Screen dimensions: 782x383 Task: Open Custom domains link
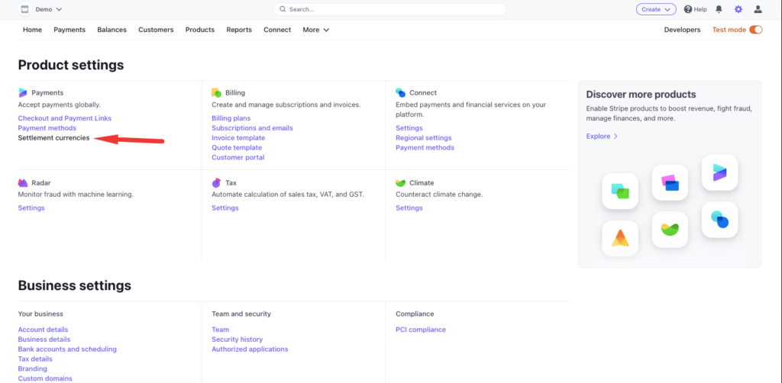(x=45, y=378)
